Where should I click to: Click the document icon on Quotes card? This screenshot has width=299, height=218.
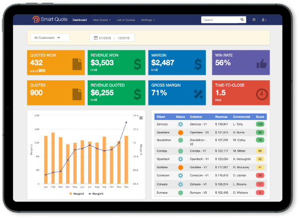tap(77, 94)
